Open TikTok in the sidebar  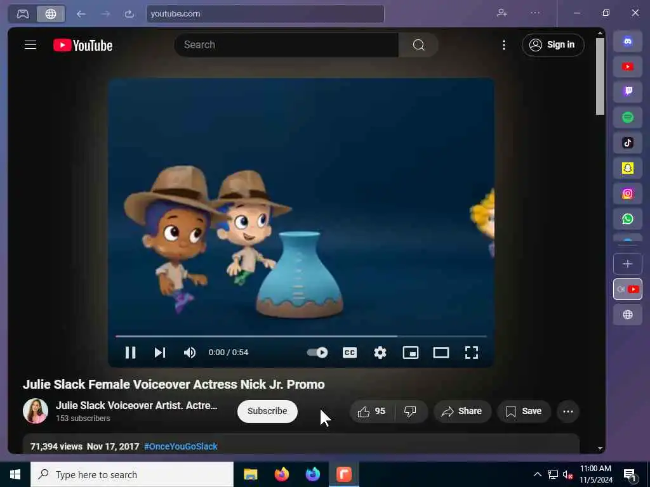(x=628, y=143)
